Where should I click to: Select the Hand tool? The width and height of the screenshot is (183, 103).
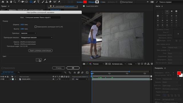click(11, 2)
